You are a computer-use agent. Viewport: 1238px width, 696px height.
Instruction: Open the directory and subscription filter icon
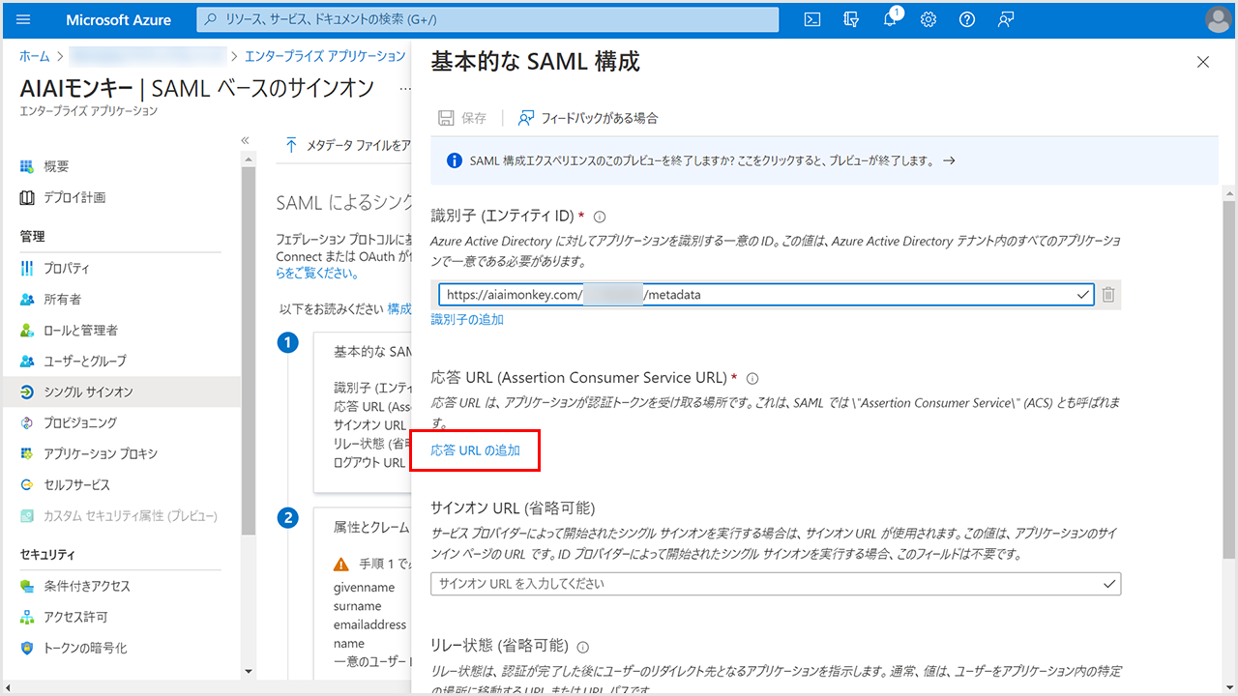[852, 19]
